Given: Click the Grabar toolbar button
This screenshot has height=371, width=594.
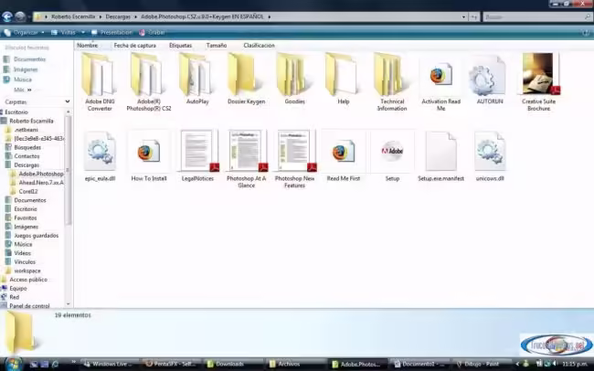Looking at the screenshot, I should tap(152, 33).
